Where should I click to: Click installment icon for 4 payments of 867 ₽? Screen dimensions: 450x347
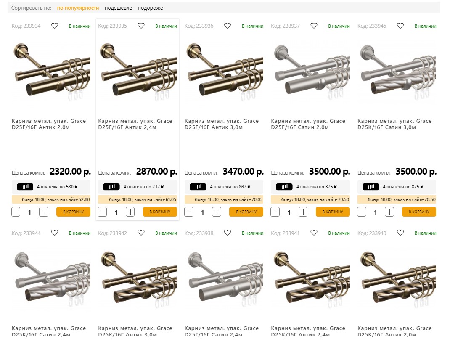point(198,187)
